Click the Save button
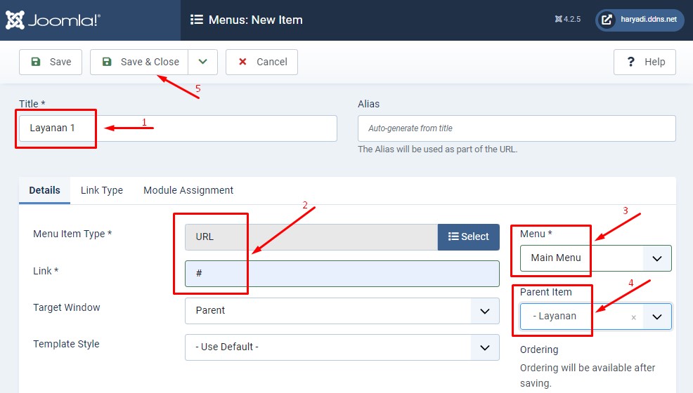 (51, 62)
